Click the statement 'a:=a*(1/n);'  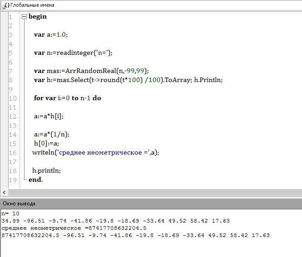coord(52,134)
